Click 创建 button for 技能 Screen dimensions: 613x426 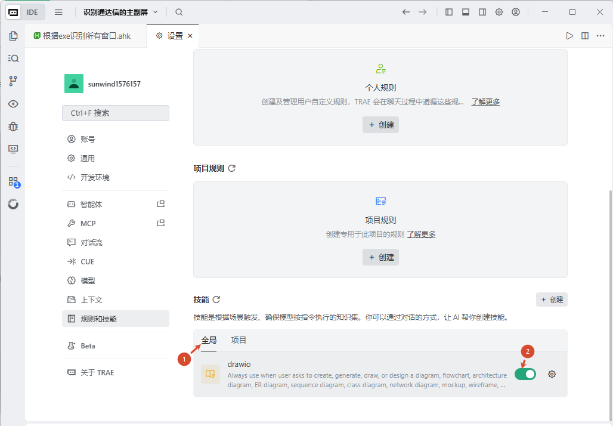pyautogui.click(x=552, y=300)
